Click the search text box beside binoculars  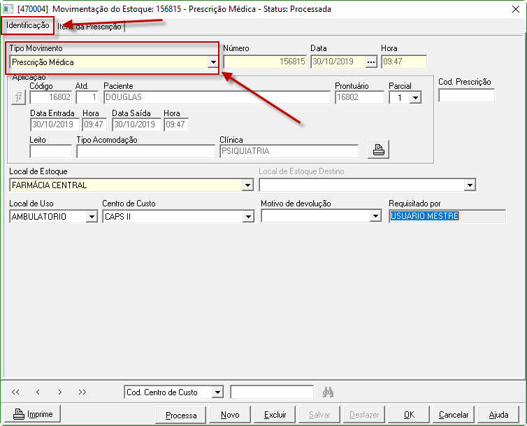pyautogui.click(x=272, y=392)
